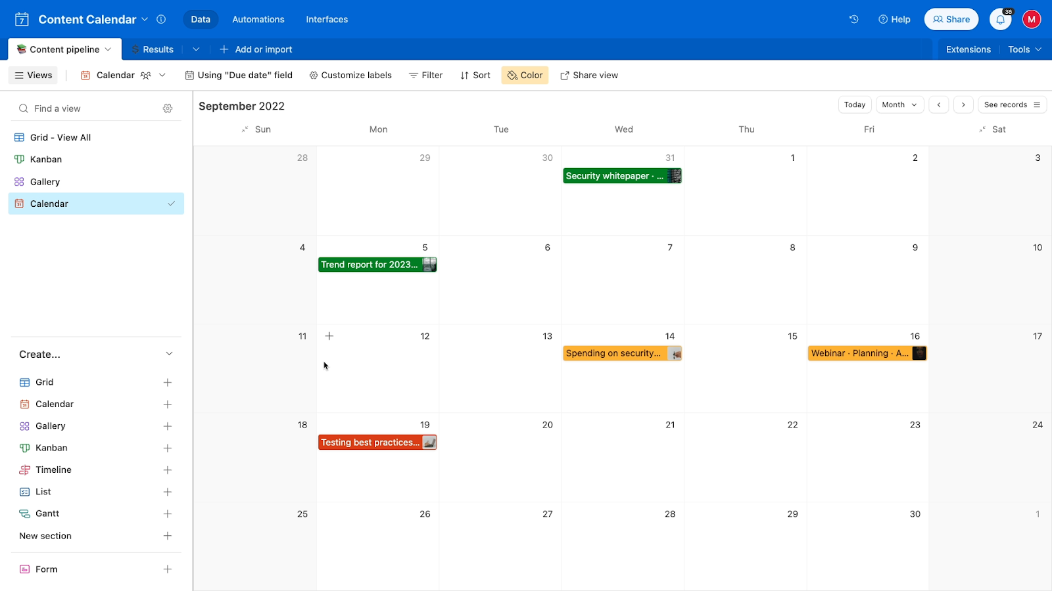This screenshot has width=1052, height=591.
Task: Open the Sort options
Action: (475, 76)
